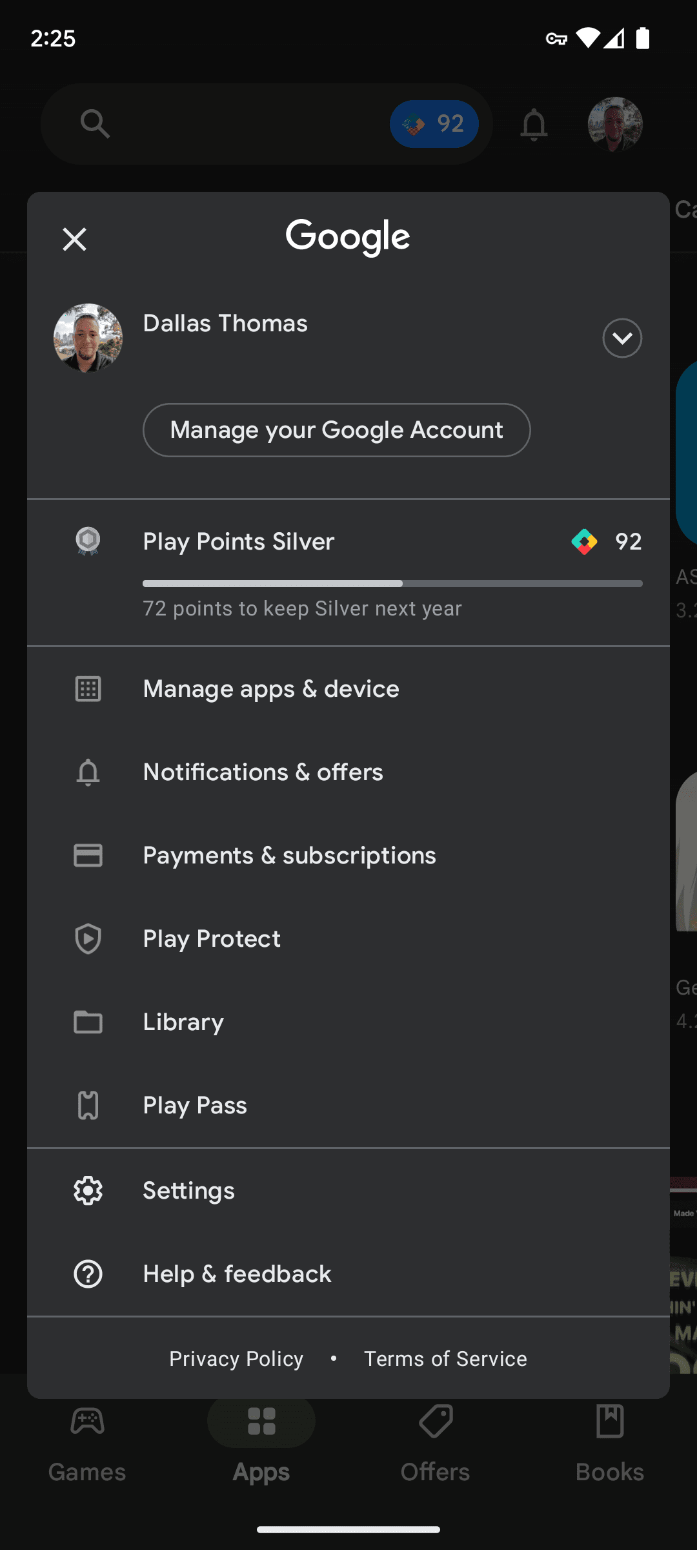Open Help & feedback
The height and width of the screenshot is (1550, 697).
coord(348,1274)
